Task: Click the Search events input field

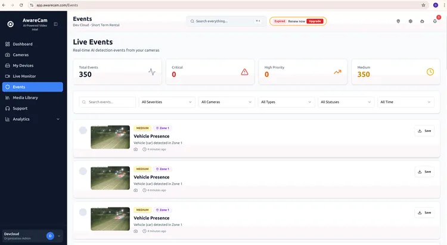Action: tap(107, 102)
